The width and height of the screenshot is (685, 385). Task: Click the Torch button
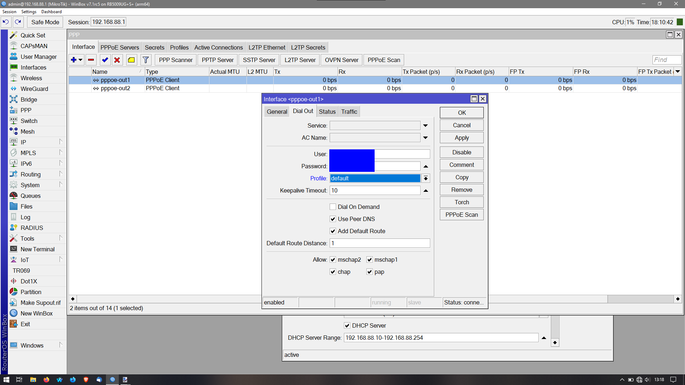point(461,202)
